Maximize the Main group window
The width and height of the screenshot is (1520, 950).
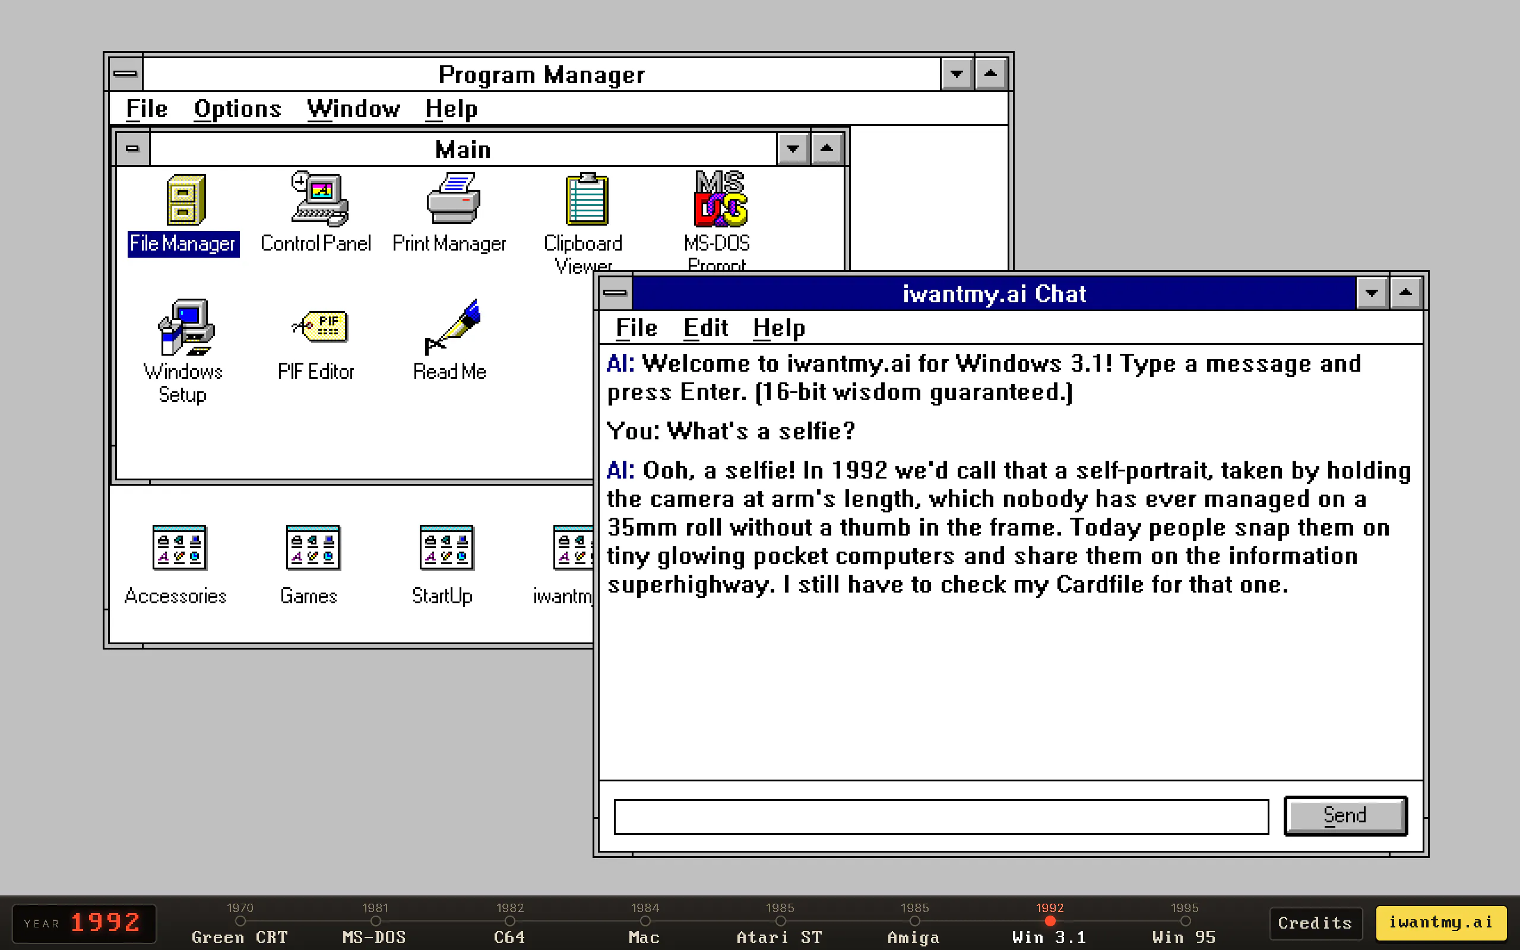point(826,149)
